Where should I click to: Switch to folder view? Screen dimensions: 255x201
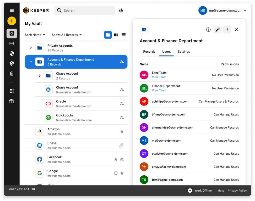point(108,35)
